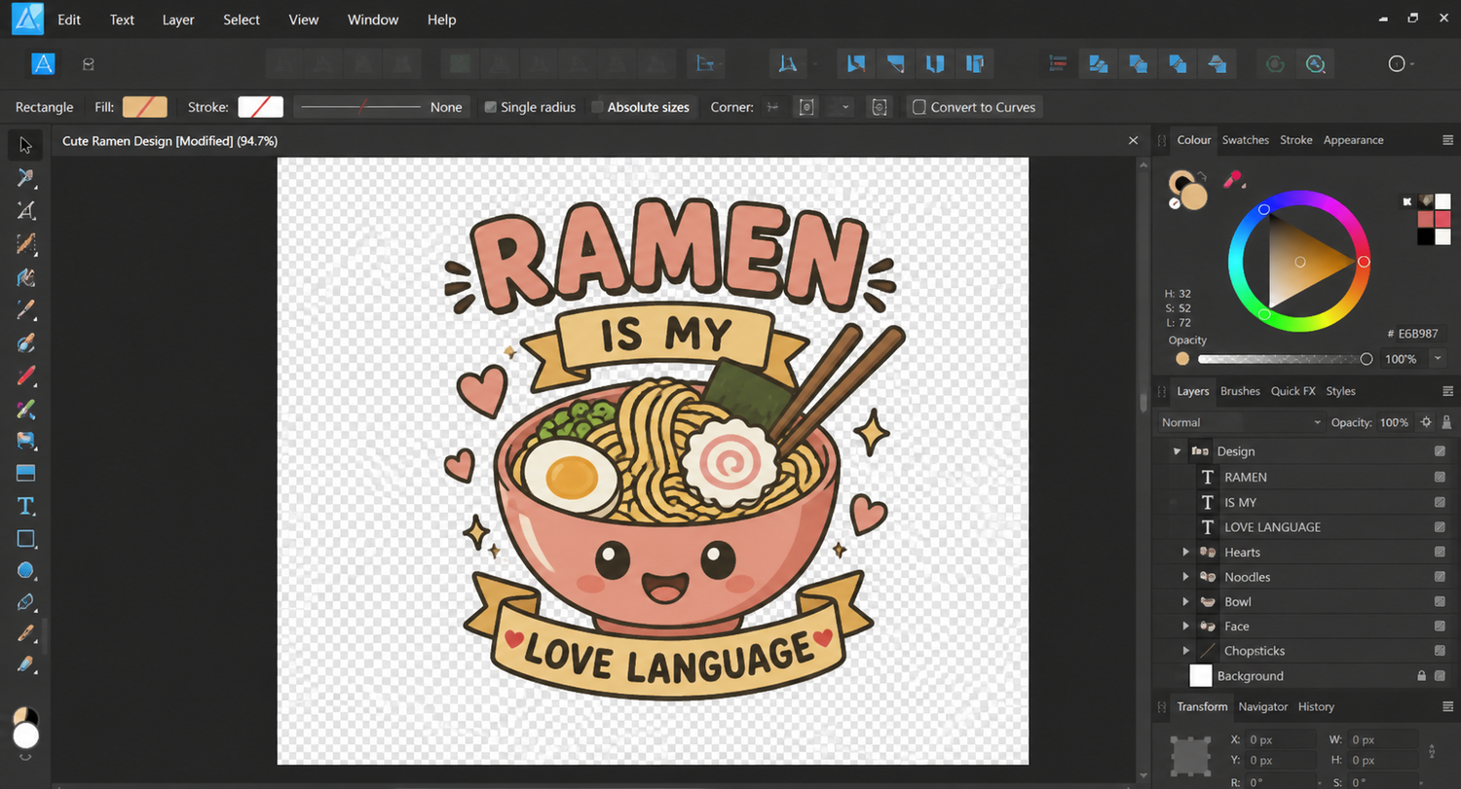Open the Navigator tab
The height and width of the screenshot is (789, 1461).
click(x=1263, y=706)
